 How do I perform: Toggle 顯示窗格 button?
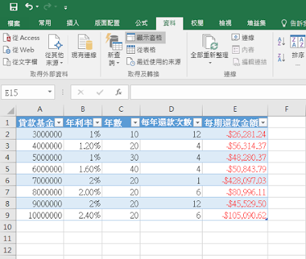tap(145, 38)
